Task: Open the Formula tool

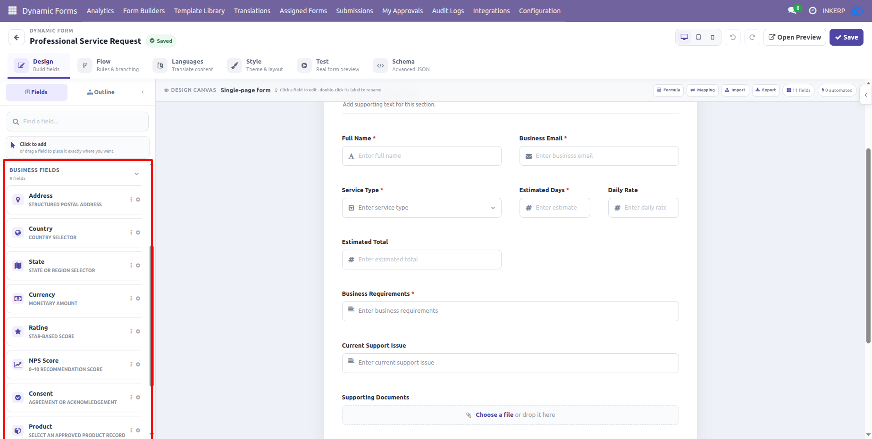Action: 668,90
